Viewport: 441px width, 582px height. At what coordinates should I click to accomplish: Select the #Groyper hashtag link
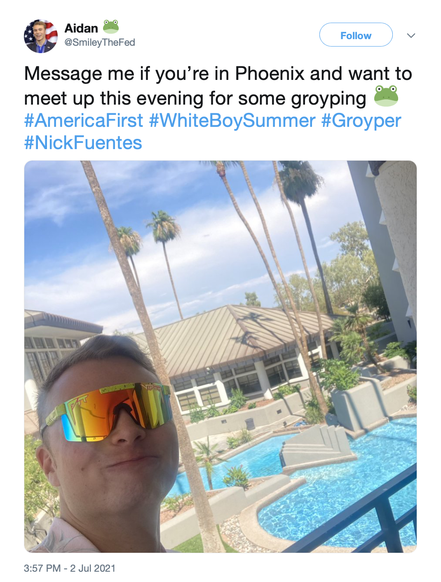point(361,121)
